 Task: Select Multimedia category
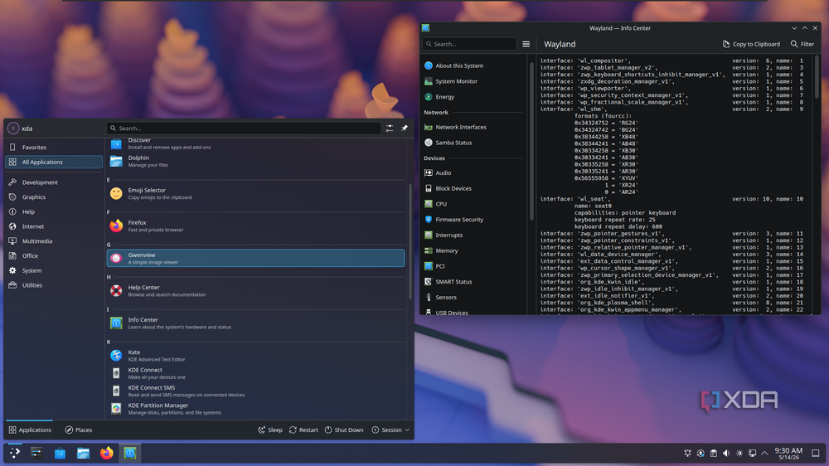click(x=53, y=240)
